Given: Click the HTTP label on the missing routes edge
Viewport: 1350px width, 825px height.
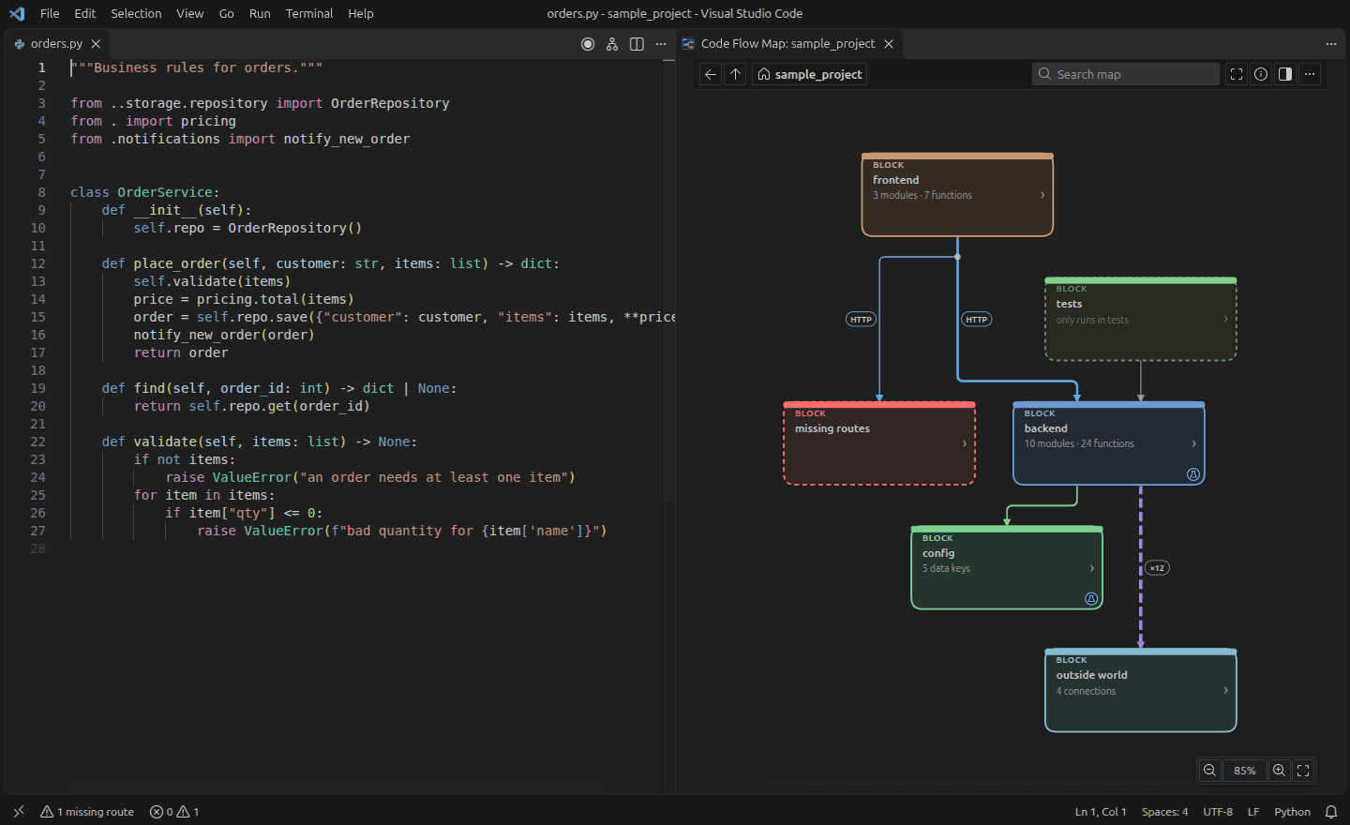Looking at the screenshot, I should (x=861, y=320).
